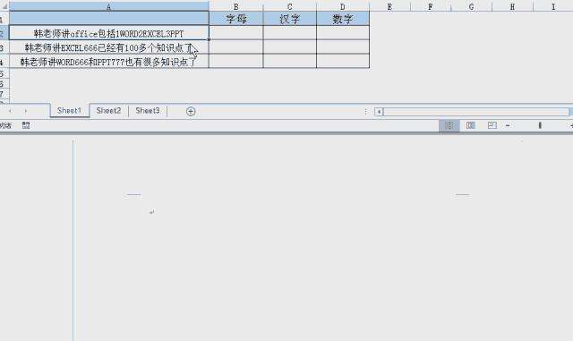Select the header cell labeled 汉字

coord(289,19)
